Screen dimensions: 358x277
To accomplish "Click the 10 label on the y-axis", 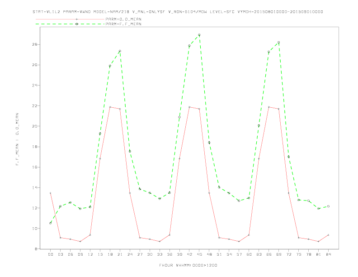I will coord(35,229).
